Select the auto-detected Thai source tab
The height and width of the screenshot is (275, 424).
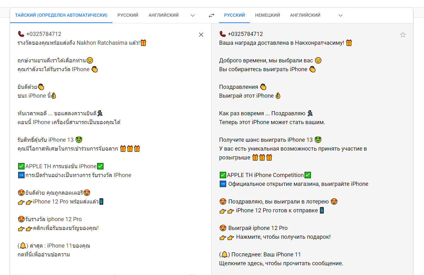(61, 15)
